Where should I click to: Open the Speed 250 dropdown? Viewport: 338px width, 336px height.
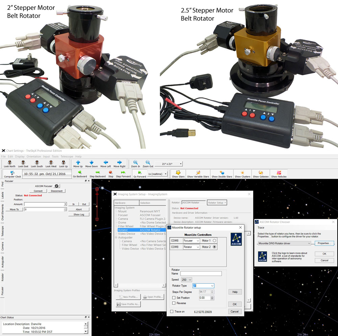pyautogui.click(x=187, y=280)
